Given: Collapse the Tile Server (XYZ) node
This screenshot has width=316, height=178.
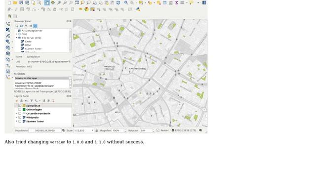Looking at the screenshot, I should tap(16, 38).
